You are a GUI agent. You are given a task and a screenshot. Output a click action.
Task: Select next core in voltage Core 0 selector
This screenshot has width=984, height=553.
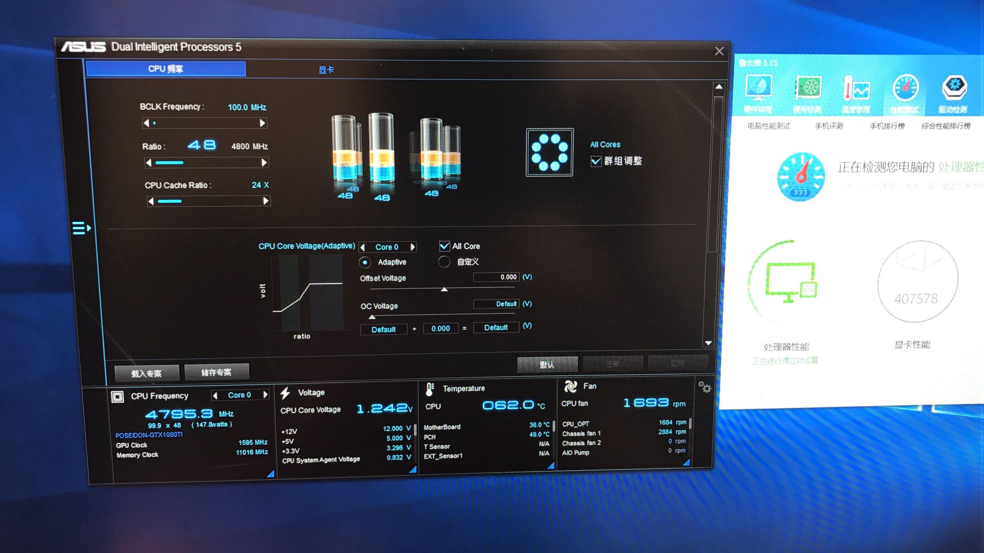[x=413, y=247]
